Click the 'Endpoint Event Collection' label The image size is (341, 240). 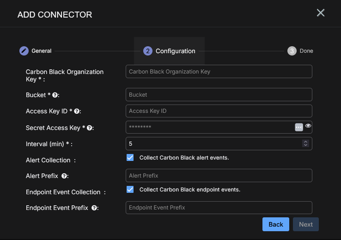pyautogui.click(x=63, y=192)
